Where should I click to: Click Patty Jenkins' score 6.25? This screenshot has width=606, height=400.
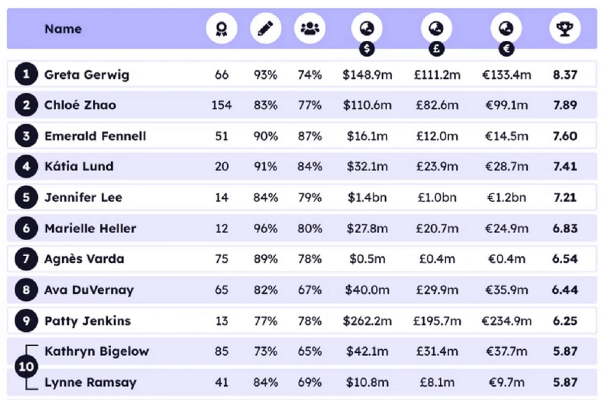(x=565, y=321)
